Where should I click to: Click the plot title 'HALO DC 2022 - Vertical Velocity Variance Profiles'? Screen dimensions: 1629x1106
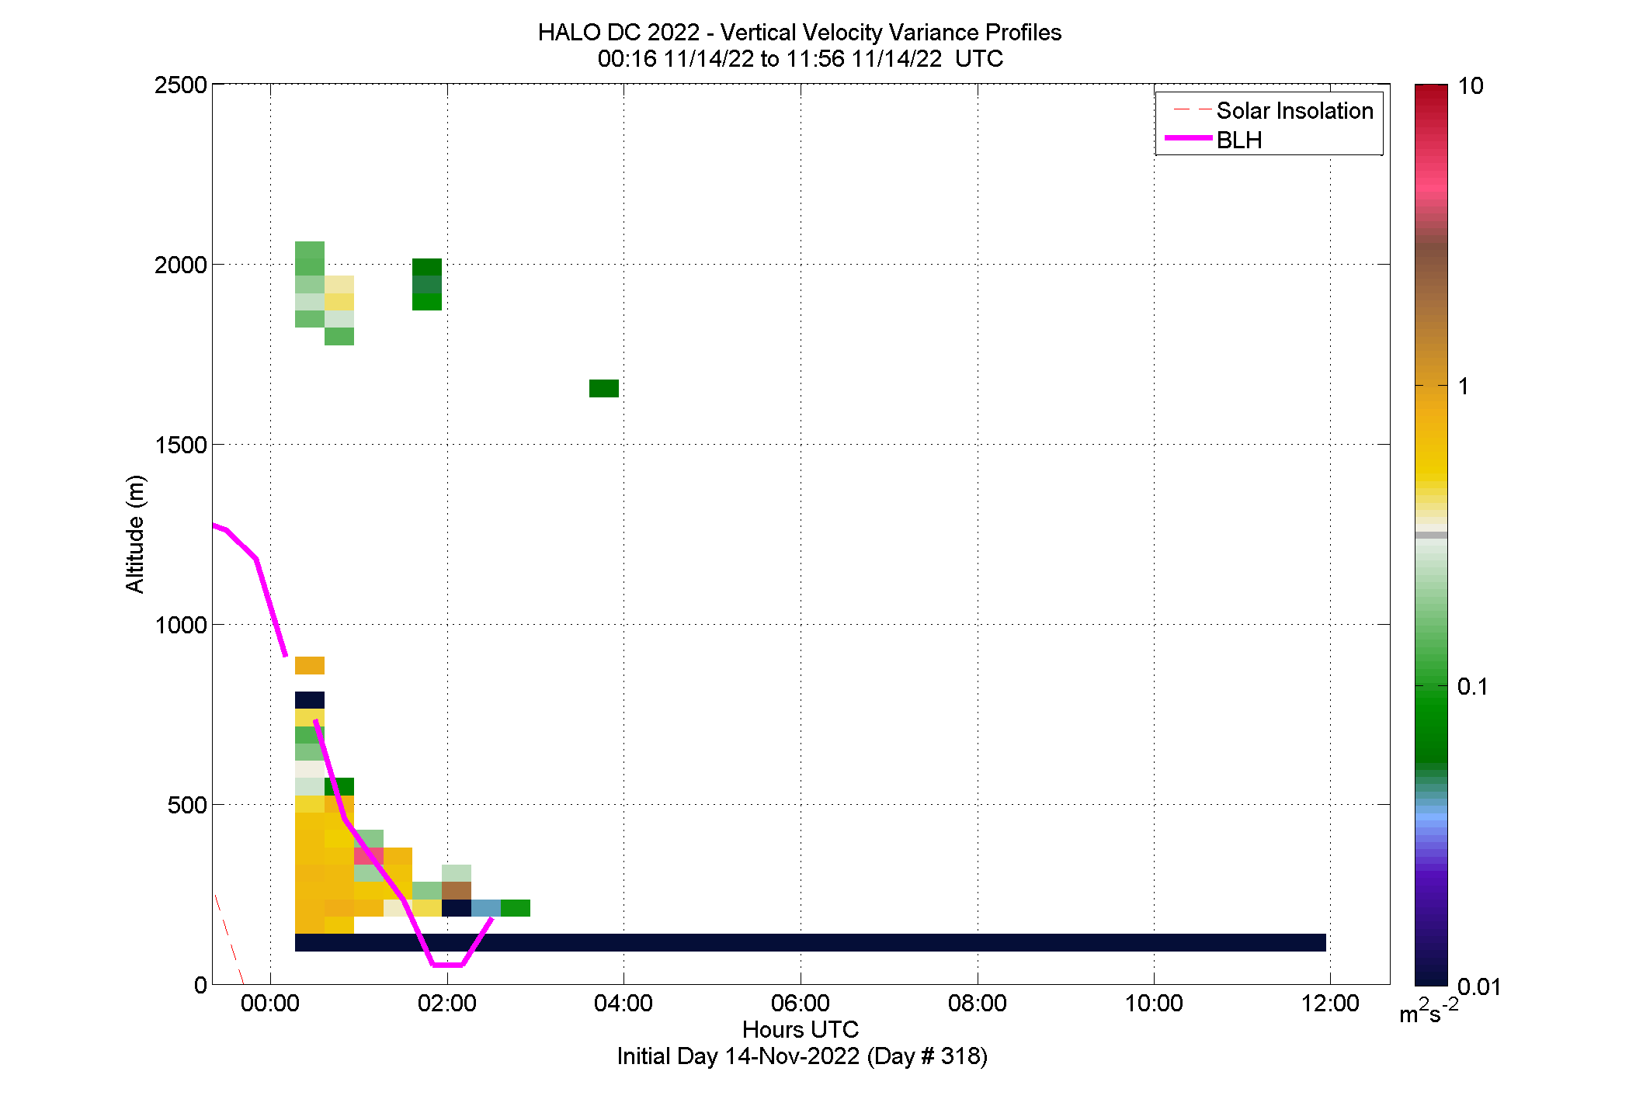pyautogui.click(x=800, y=33)
